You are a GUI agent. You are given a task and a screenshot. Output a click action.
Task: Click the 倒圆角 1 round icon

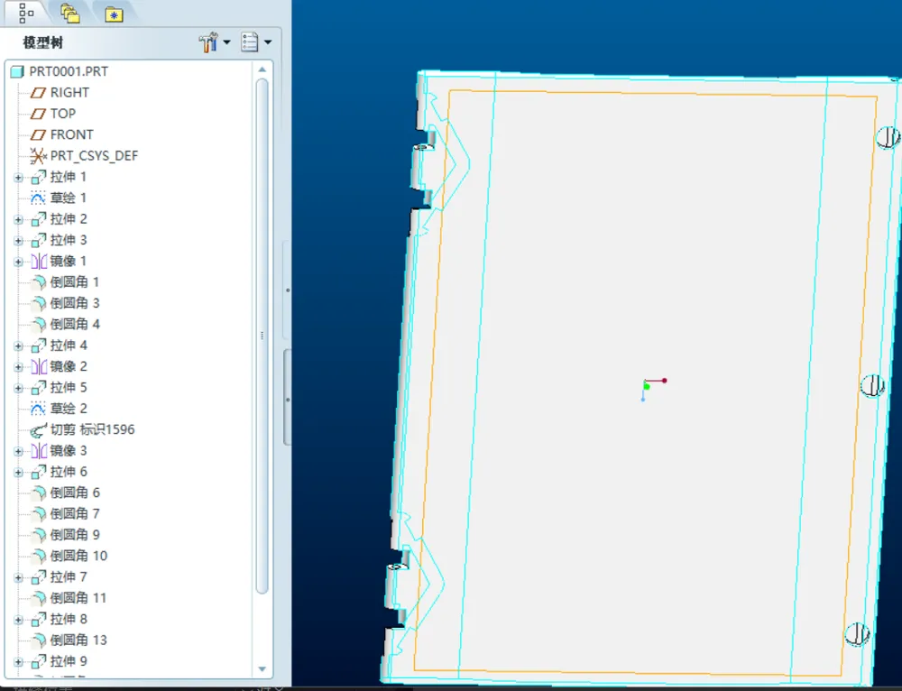click(x=39, y=282)
